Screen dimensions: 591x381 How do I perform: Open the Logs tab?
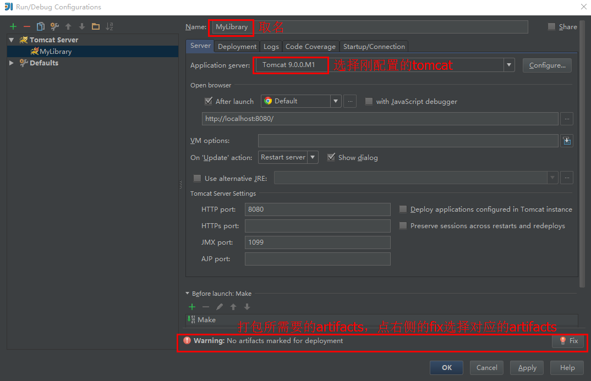click(x=271, y=46)
